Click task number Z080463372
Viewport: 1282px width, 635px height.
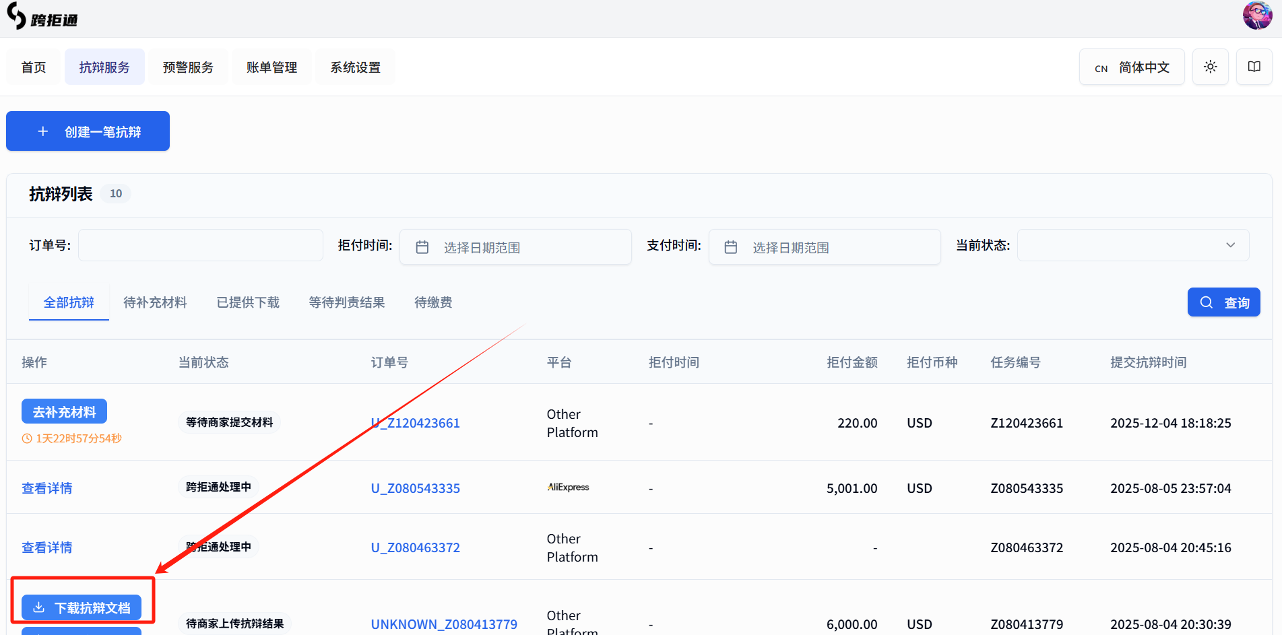[x=1027, y=547]
